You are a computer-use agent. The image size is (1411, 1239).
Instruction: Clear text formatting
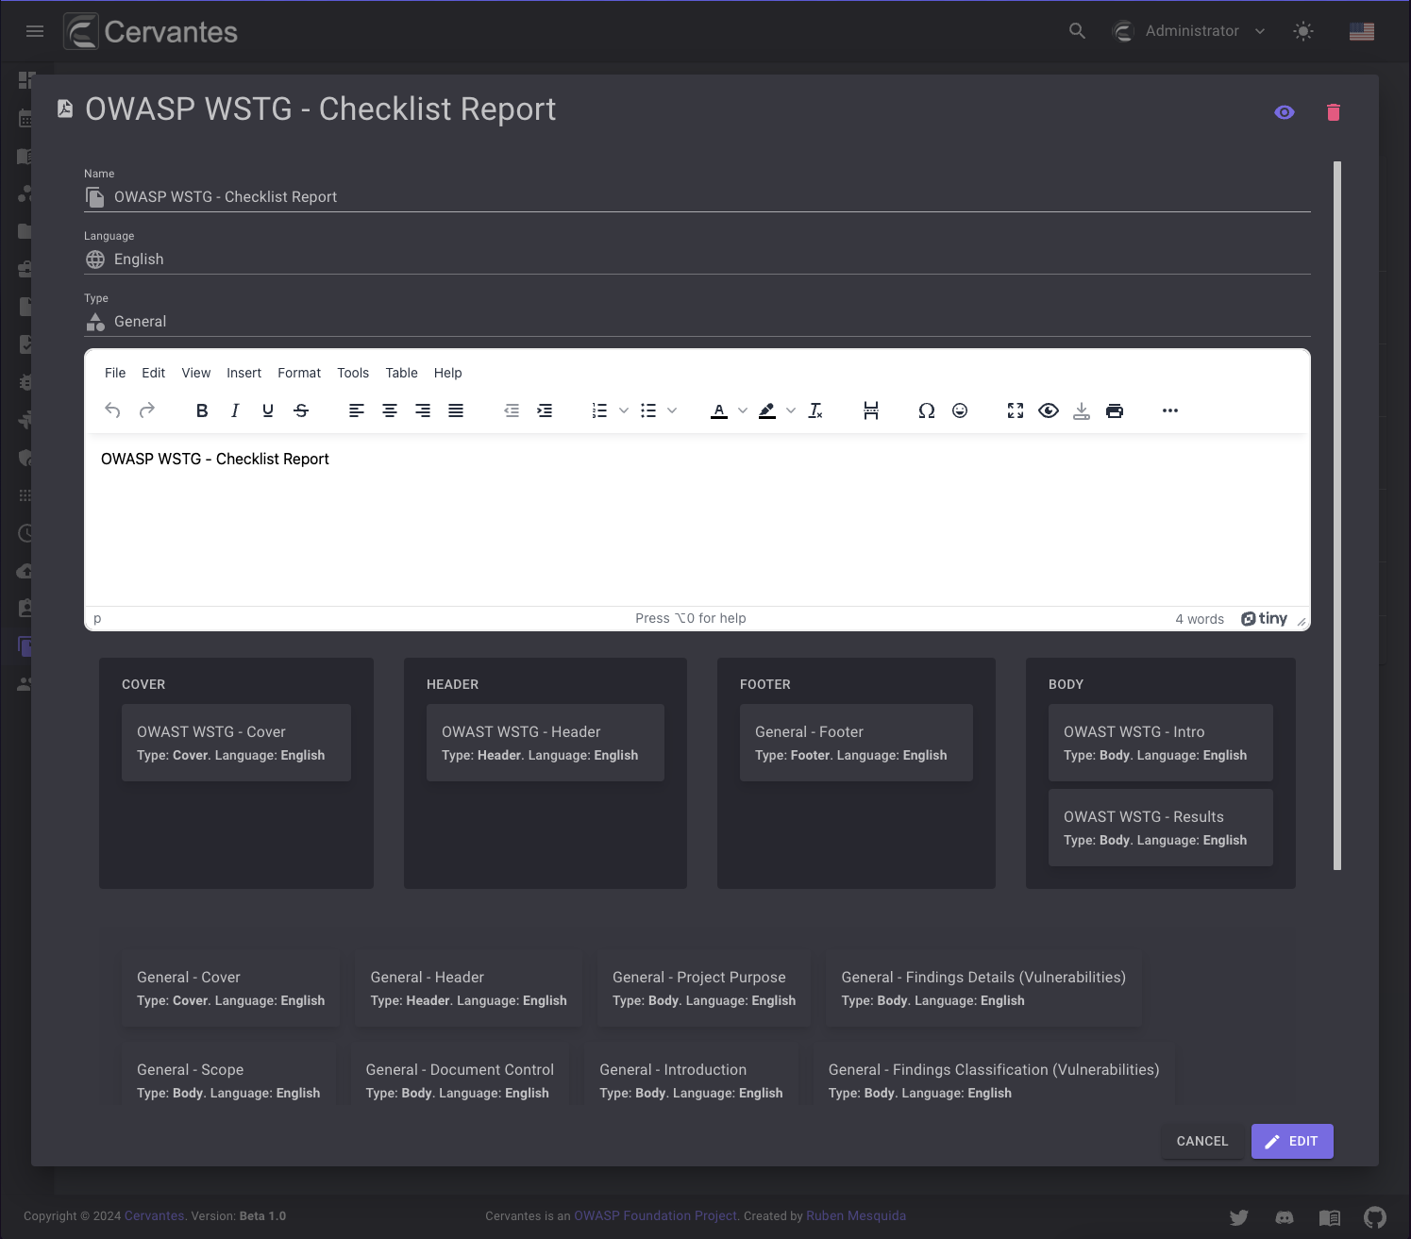815,410
